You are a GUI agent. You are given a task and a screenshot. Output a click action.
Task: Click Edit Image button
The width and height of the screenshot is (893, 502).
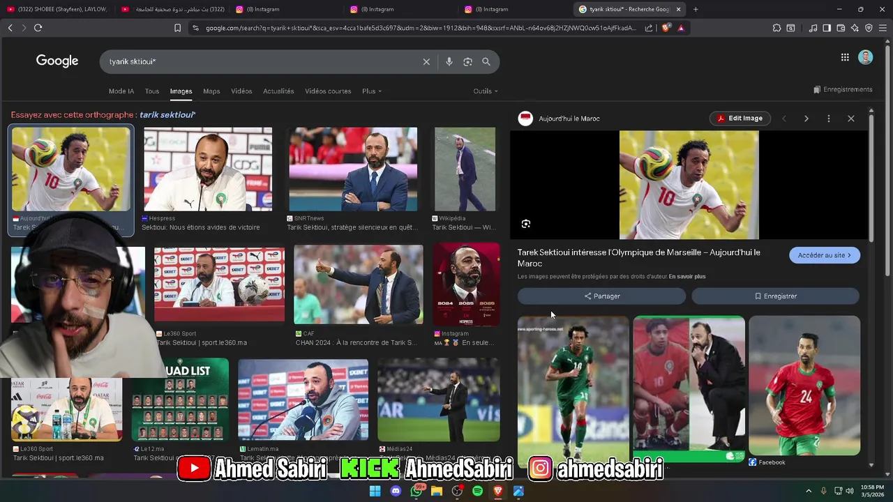[x=740, y=119]
